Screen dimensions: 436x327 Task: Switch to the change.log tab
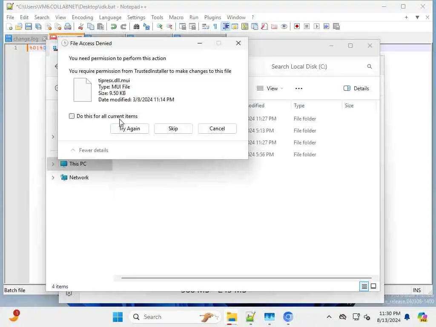26,39
